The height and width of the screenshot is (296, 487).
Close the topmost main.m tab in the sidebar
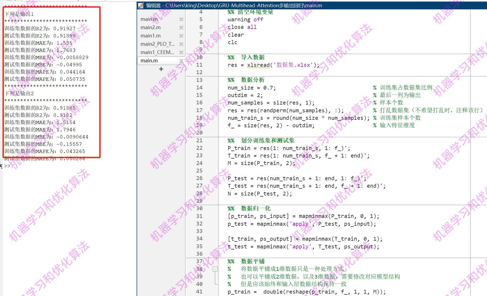181,19
